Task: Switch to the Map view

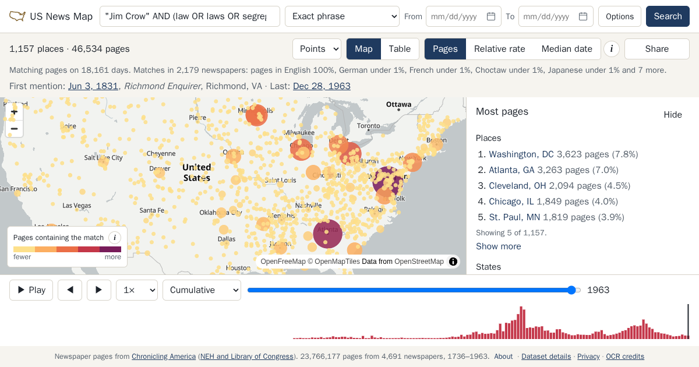Action: point(363,49)
